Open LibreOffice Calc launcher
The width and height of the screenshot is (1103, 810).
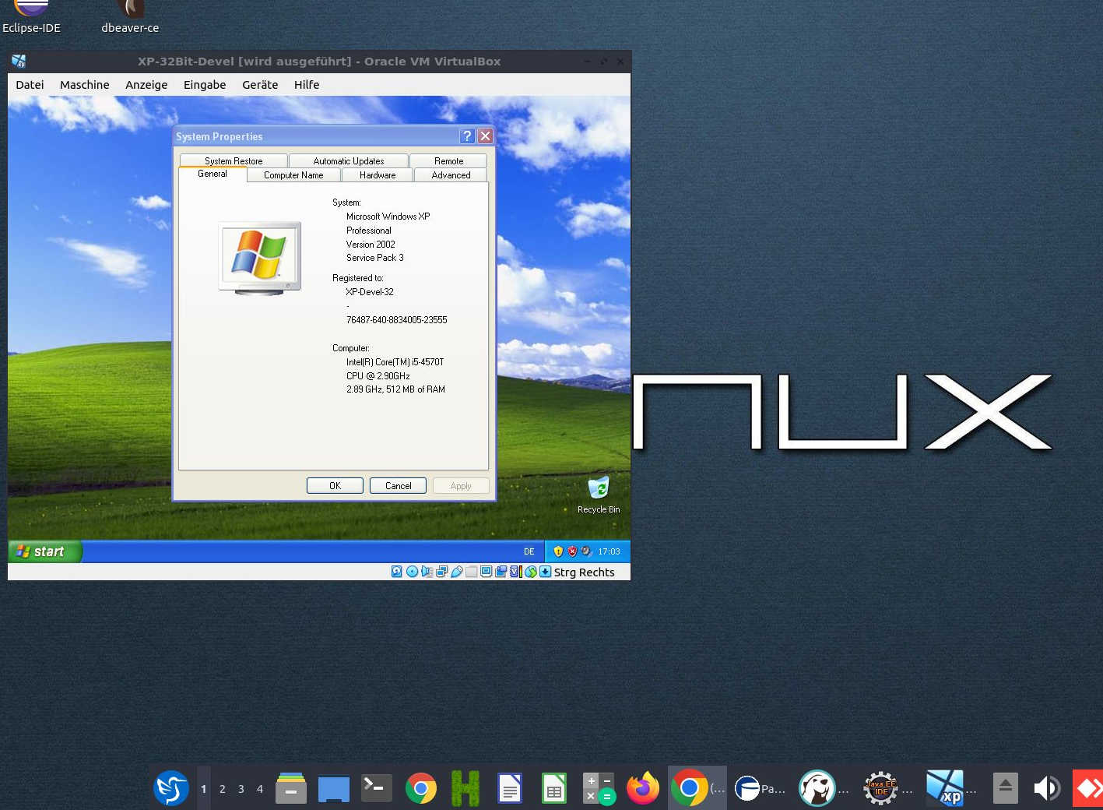pyautogui.click(x=554, y=788)
